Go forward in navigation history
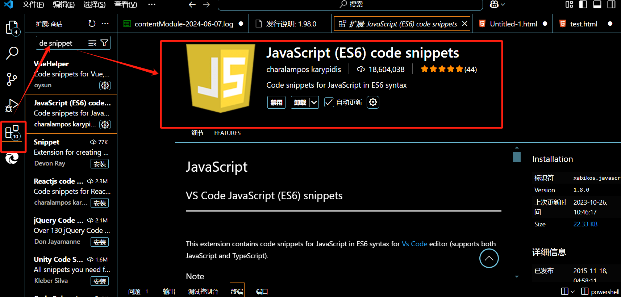Screen dimensions: 621x297 click(x=207, y=5)
